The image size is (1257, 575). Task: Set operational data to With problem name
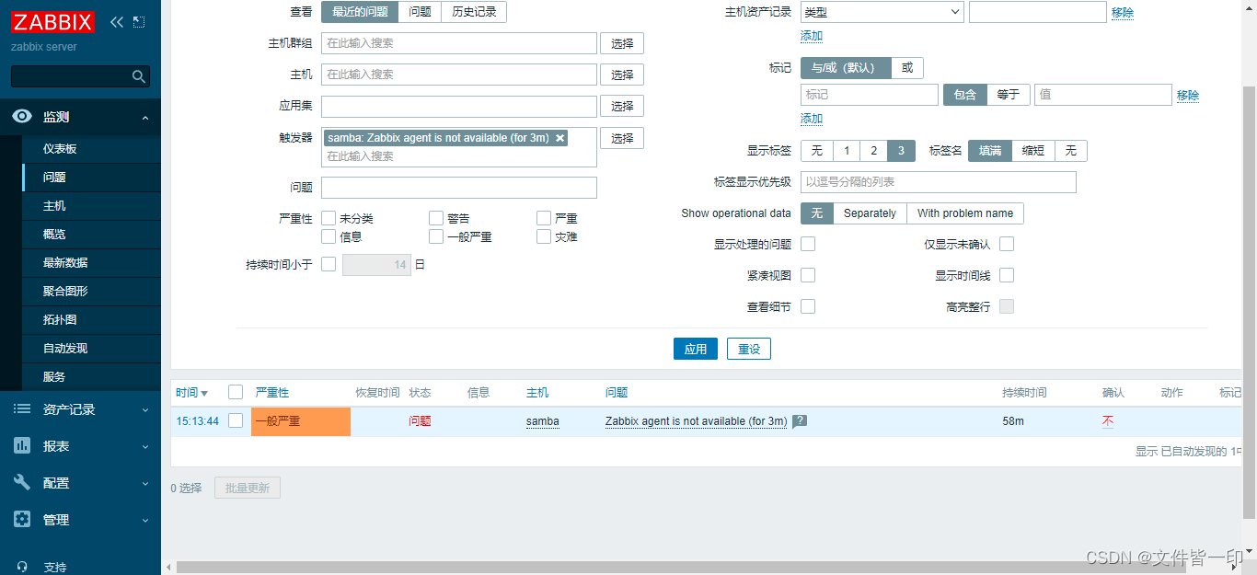(965, 213)
